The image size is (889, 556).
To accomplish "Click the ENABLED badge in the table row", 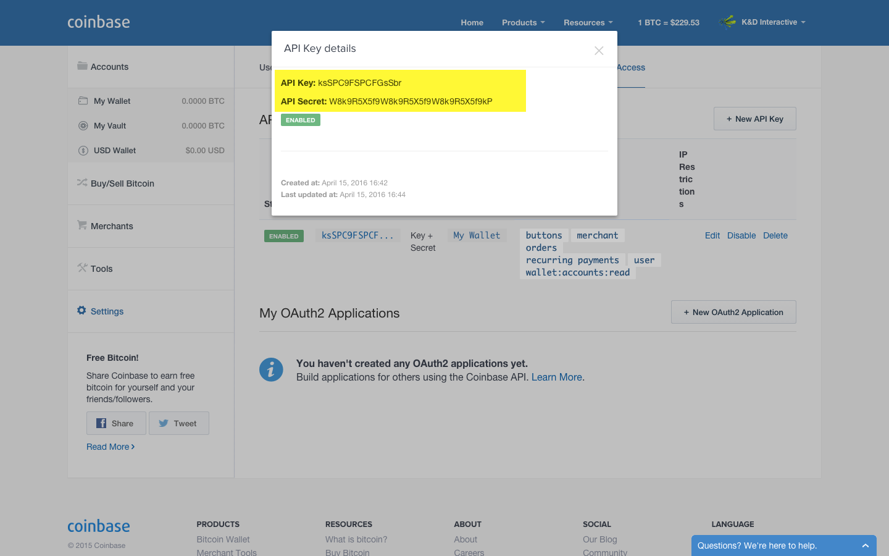I will [x=284, y=236].
